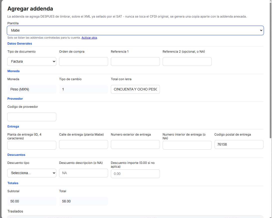272x218 pixels.
Task: Click the Total field showing 58.00
Action: click(x=83, y=201)
